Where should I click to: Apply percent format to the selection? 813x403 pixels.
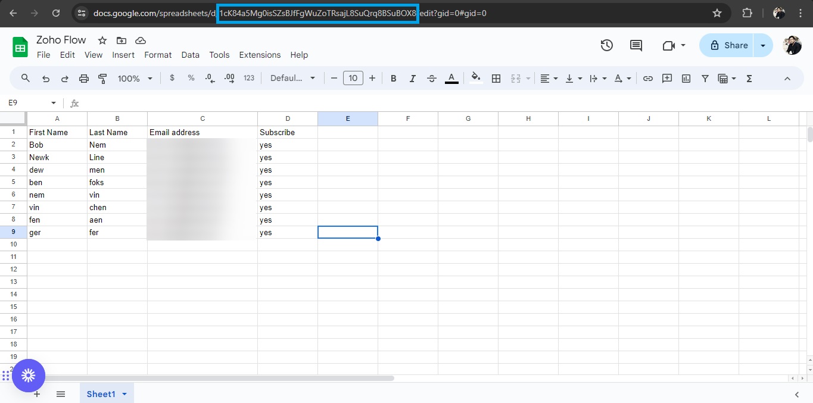click(191, 78)
